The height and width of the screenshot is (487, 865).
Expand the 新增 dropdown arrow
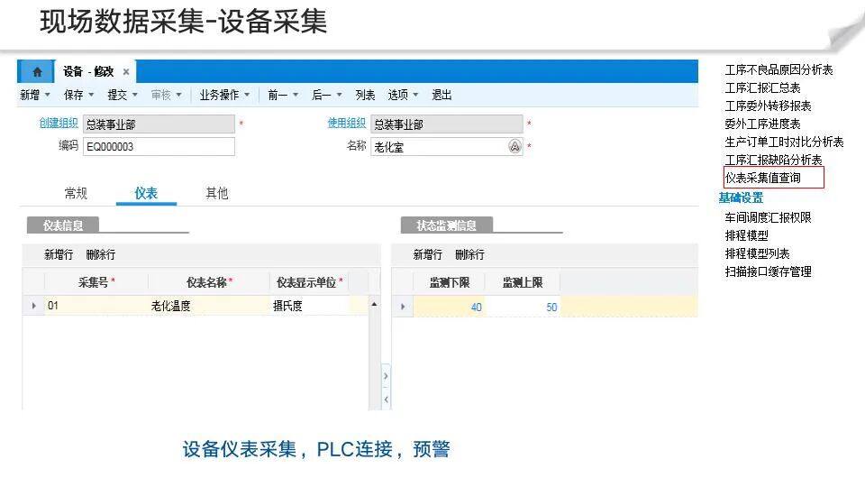coord(48,95)
